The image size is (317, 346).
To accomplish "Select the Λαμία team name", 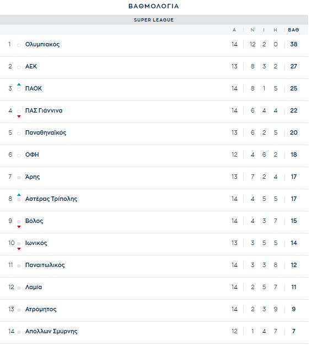I will coord(34,287).
